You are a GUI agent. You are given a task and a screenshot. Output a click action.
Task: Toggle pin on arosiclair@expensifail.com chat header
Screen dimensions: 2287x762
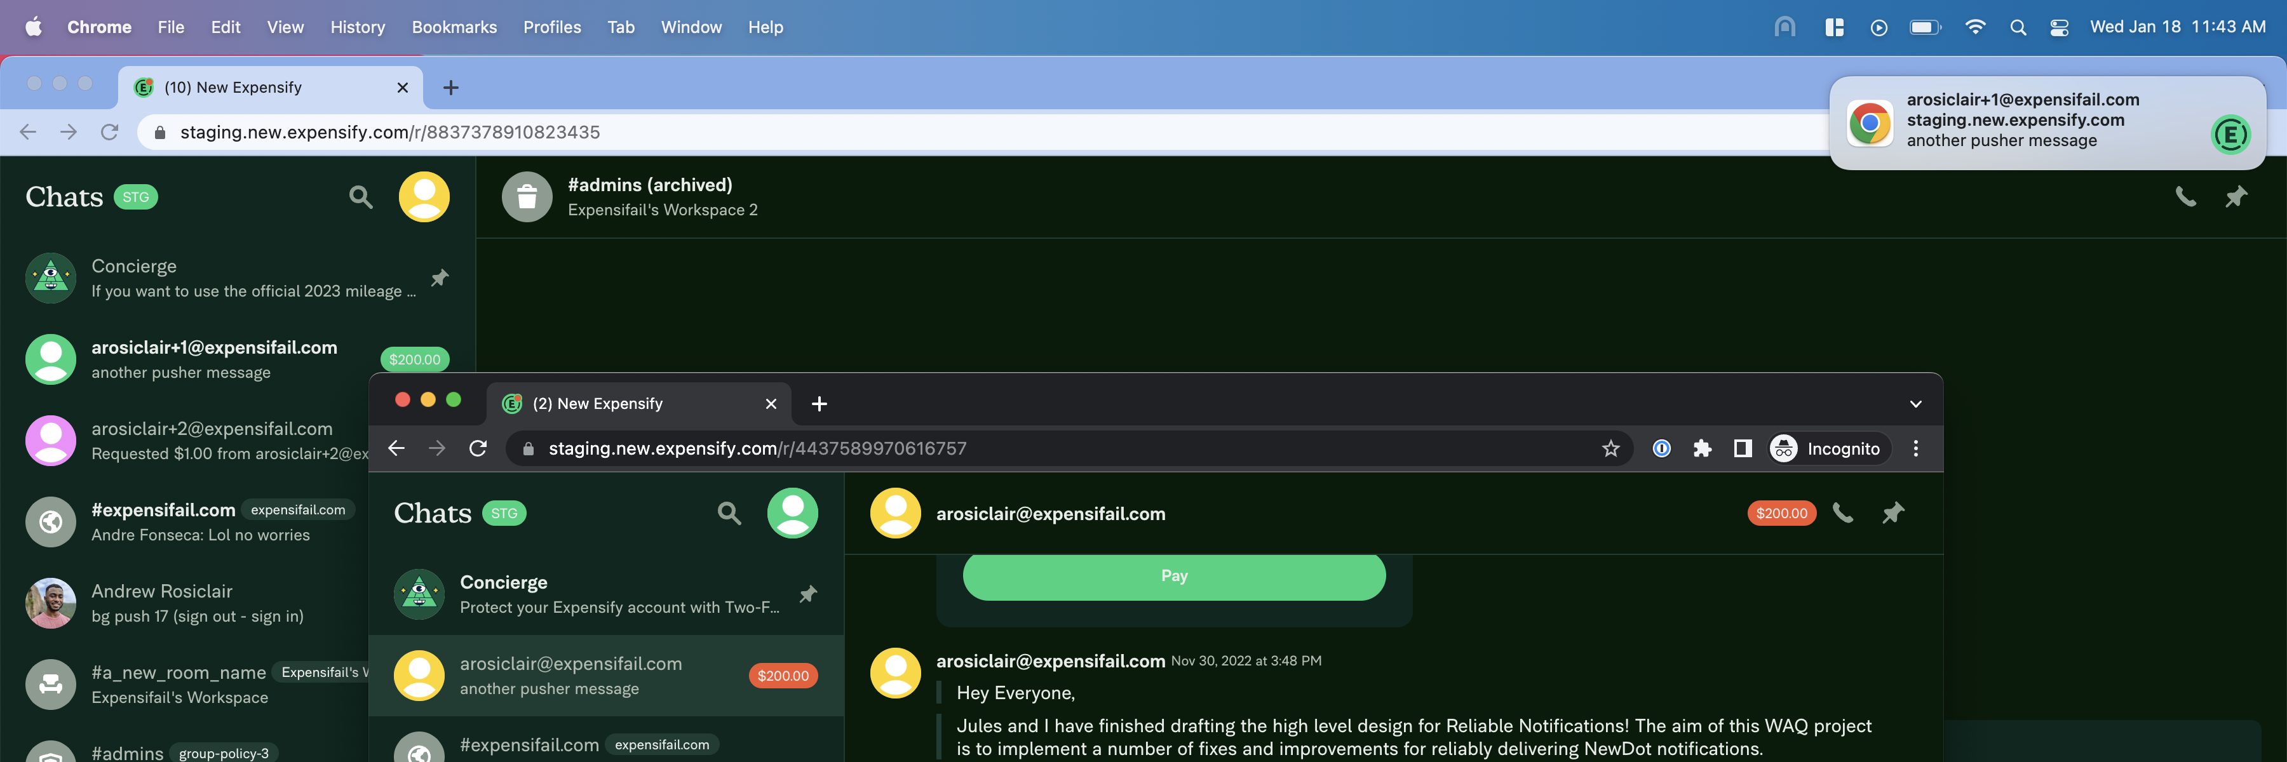click(x=1893, y=512)
